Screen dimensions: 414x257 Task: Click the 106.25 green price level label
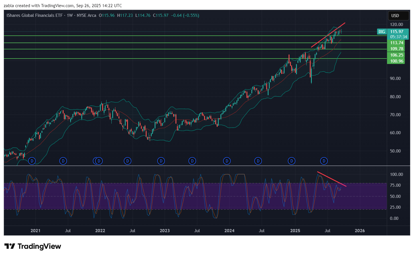point(397,55)
